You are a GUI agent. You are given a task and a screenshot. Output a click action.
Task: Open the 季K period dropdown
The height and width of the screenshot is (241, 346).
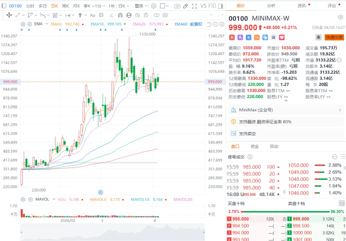pyautogui.click(x=89, y=6)
